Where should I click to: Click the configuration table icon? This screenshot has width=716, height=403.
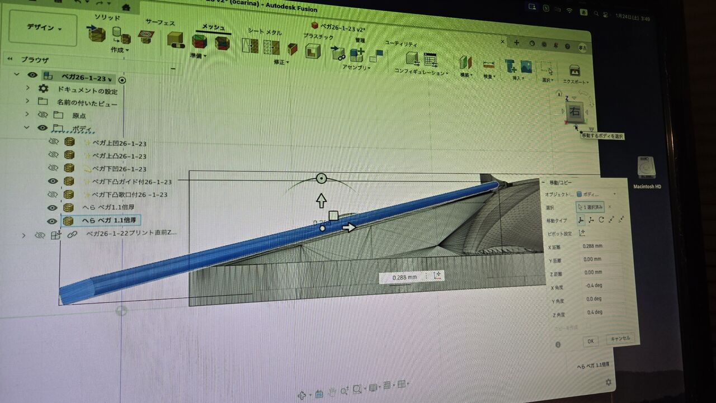tap(430, 59)
